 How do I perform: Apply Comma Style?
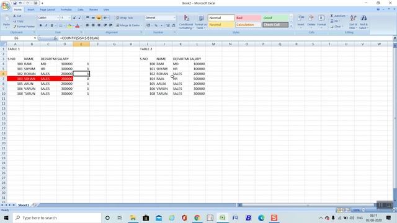point(162,25)
